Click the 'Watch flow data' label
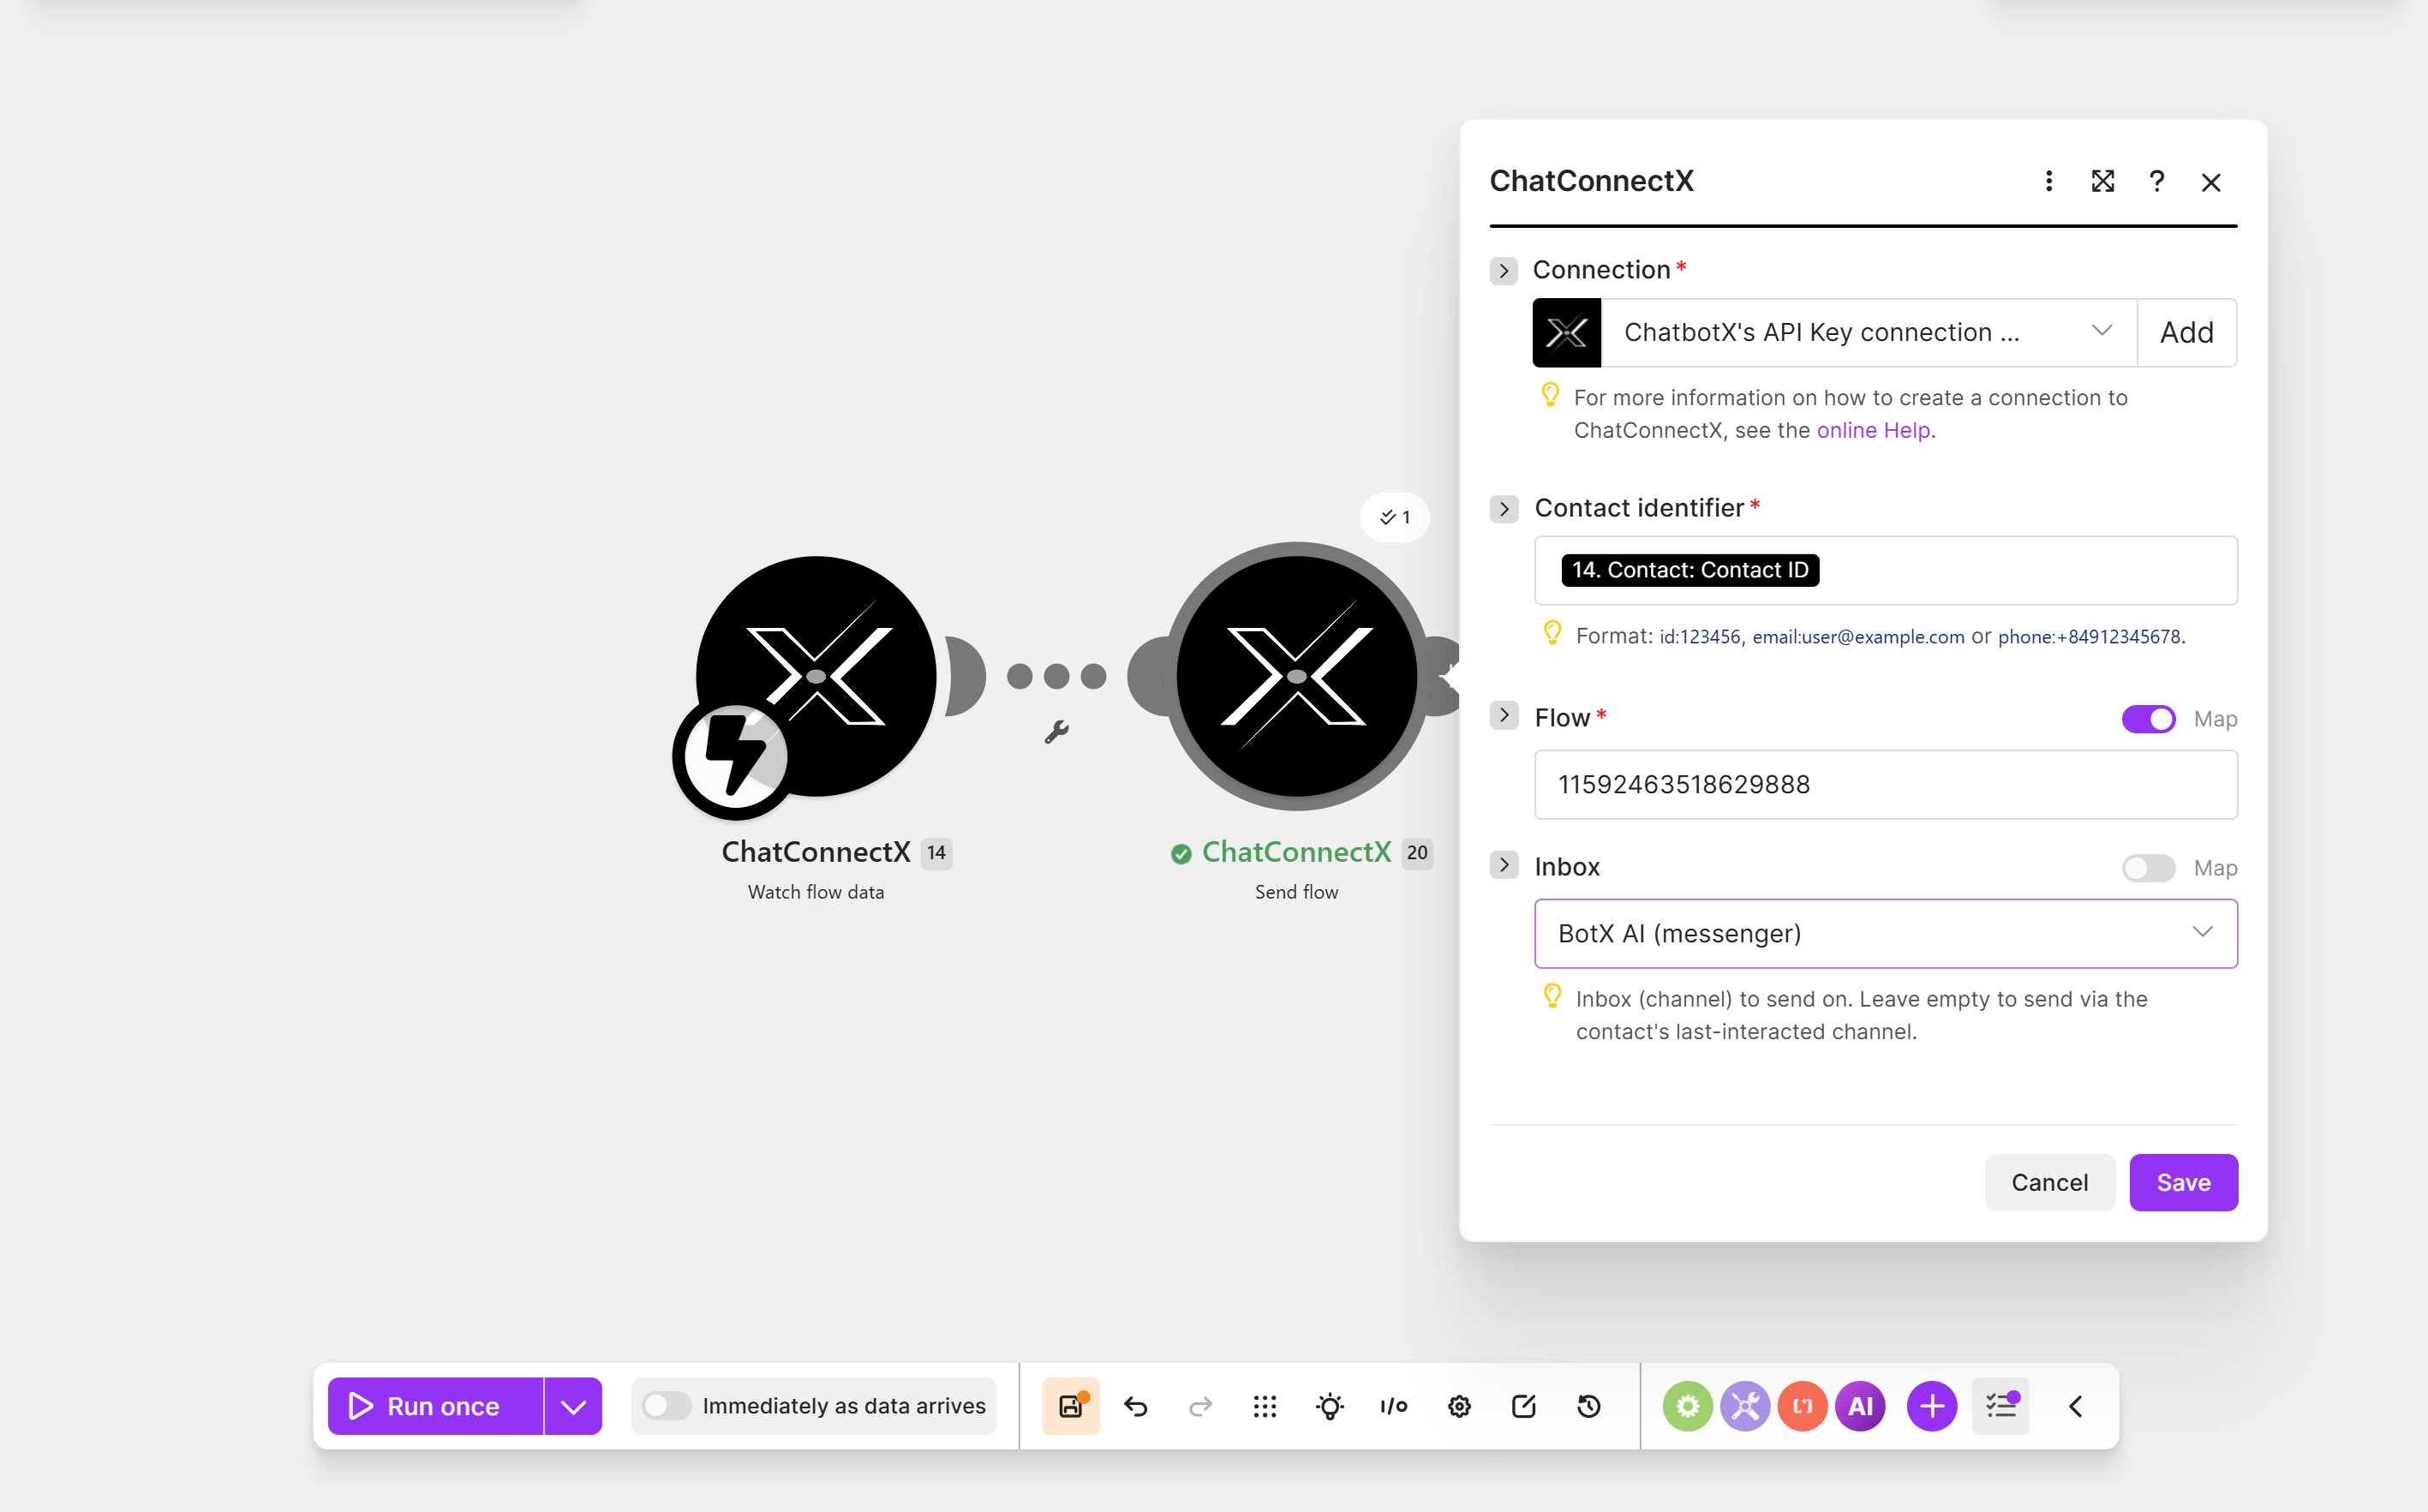This screenshot has width=2428, height=1512. tap(816, 892)
